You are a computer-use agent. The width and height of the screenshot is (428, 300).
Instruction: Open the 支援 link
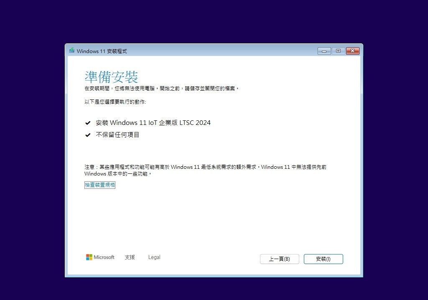[x=130, y=257]
